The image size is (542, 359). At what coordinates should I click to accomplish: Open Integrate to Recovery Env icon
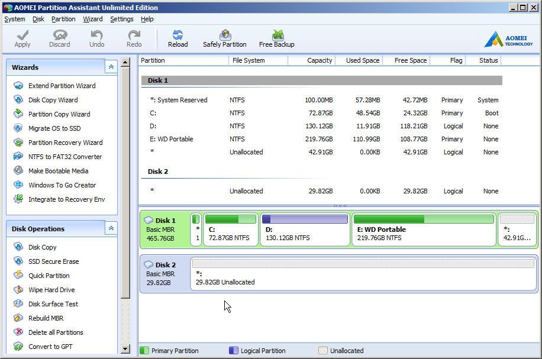click(x=18, y=199)
